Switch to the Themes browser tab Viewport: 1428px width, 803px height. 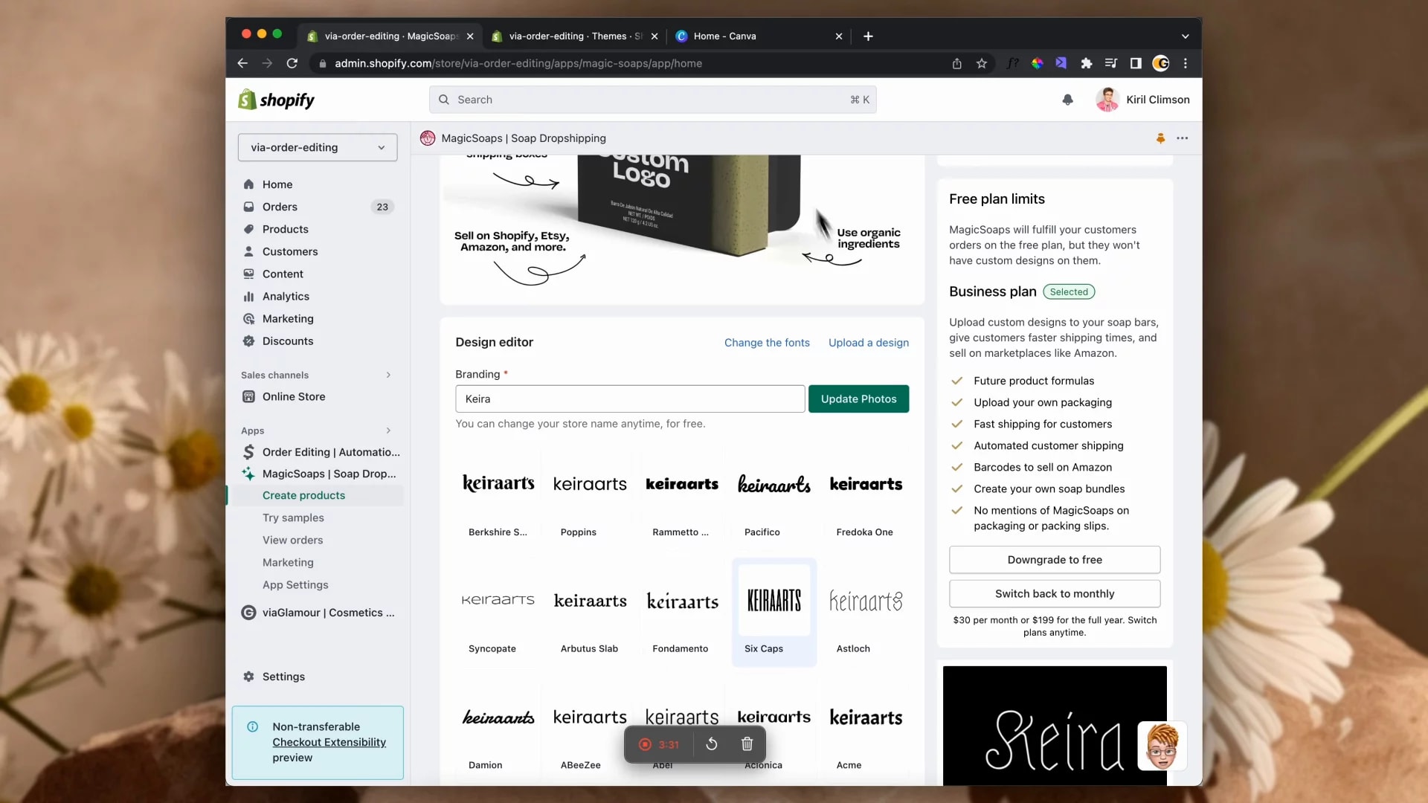click(575, 36)
